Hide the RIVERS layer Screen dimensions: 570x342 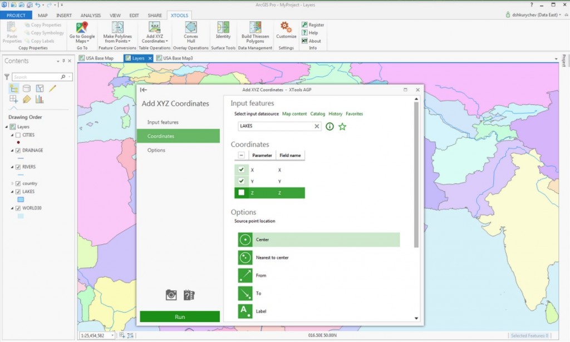click(18, 167)
